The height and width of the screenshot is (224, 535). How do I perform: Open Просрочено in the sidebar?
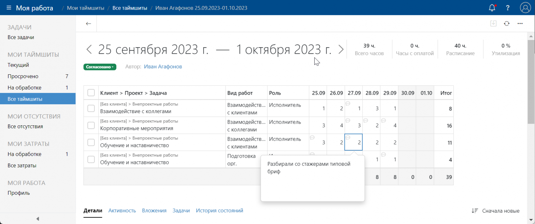pos(23,76)
